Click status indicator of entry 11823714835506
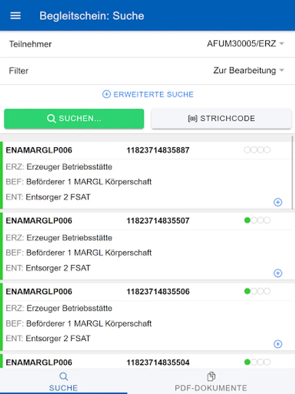295x394 pixels. coord(257,291)
